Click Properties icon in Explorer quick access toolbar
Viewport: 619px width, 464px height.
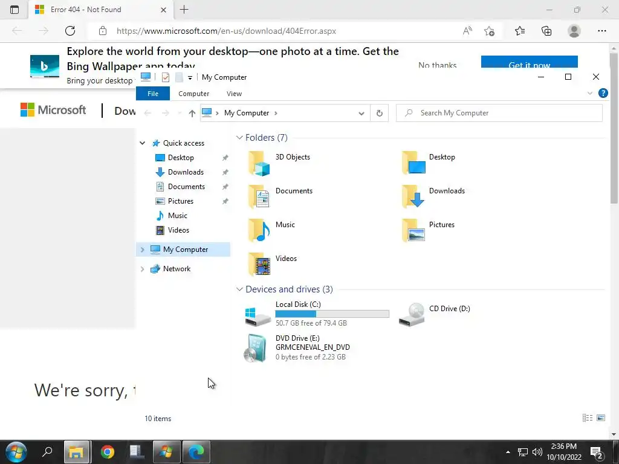click(x=166, y=77)
